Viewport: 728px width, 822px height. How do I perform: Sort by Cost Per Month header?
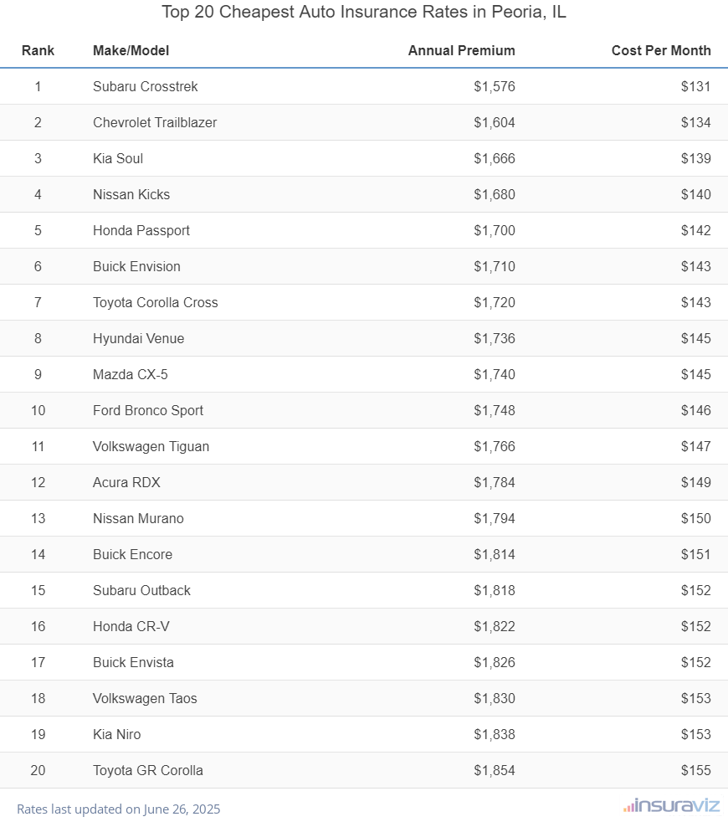click(660, 50)
